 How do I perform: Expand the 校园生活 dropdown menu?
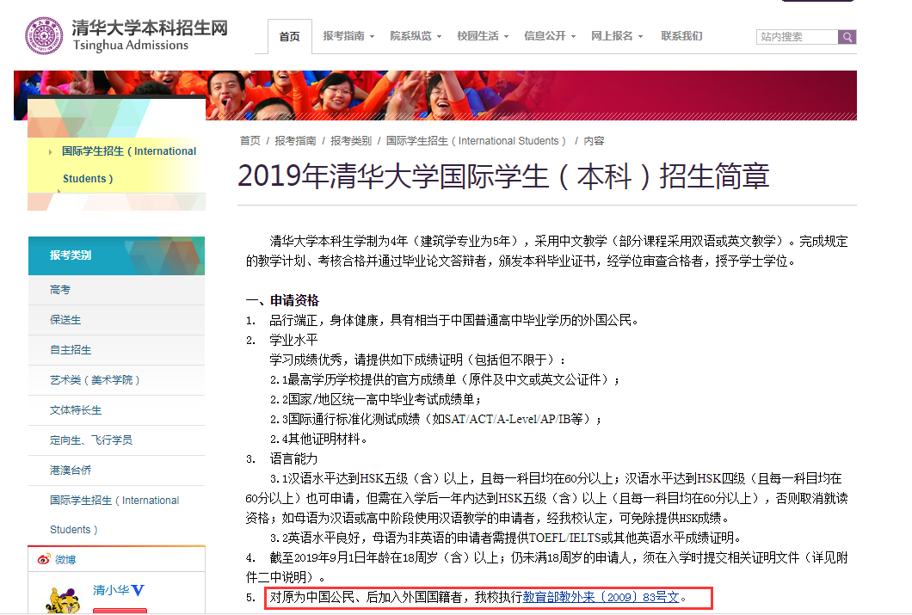click(483, 36)
